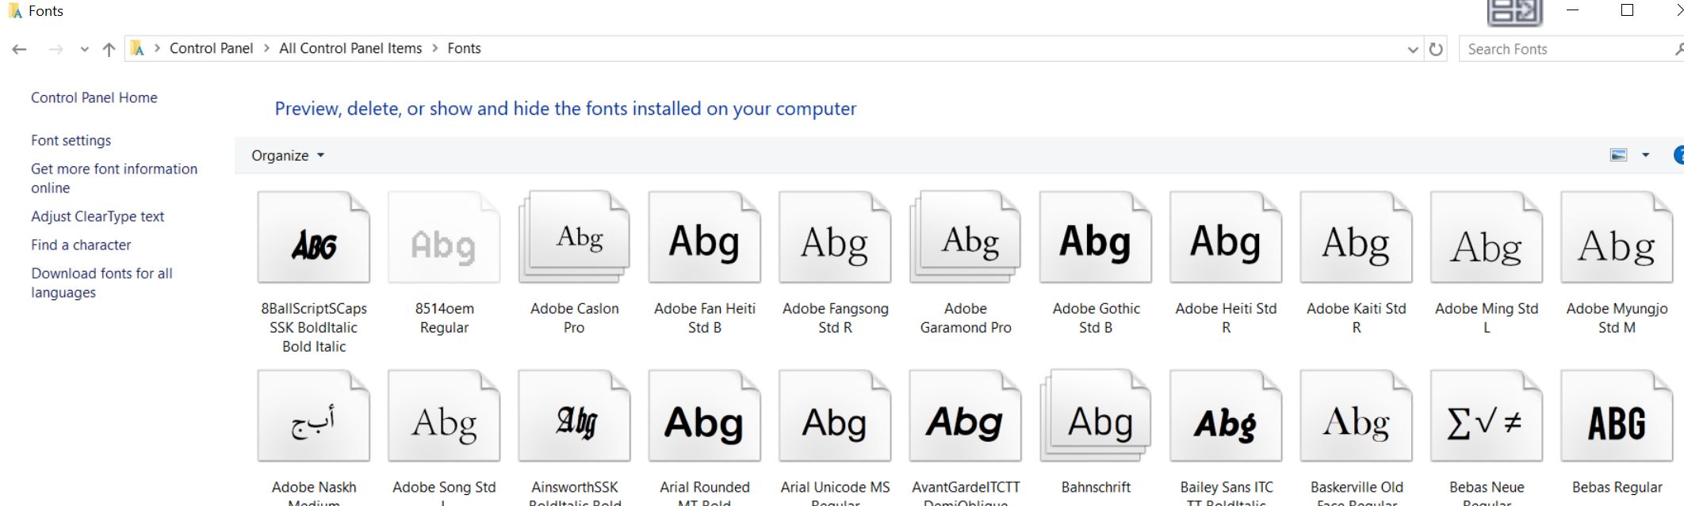The height and width of the screenshot is (506, 1684).
Task: Click the Adobe Garamond Pro label text
Action: pyautogui.click(x=966, y=318)
